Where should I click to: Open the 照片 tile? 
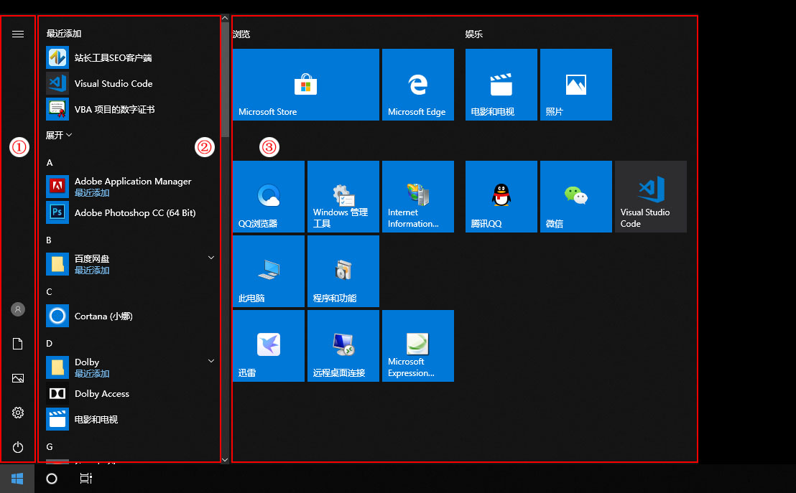tap(575, 85)
